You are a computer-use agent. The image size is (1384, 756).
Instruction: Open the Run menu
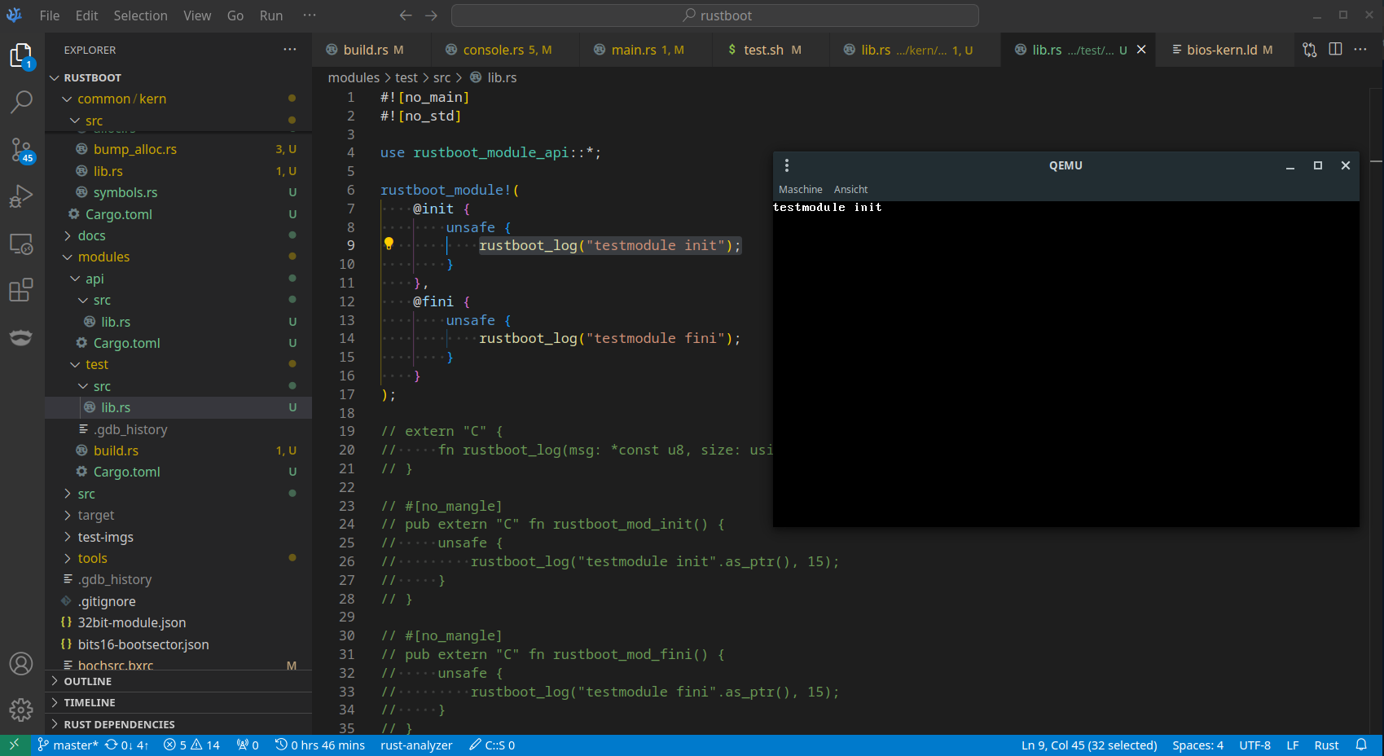pos(271,15)
